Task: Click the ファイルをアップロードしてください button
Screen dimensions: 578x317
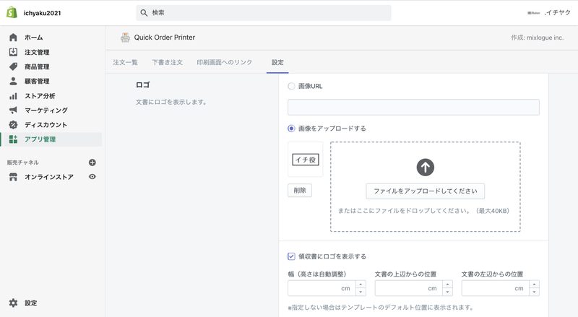Action: click(426, 191)
